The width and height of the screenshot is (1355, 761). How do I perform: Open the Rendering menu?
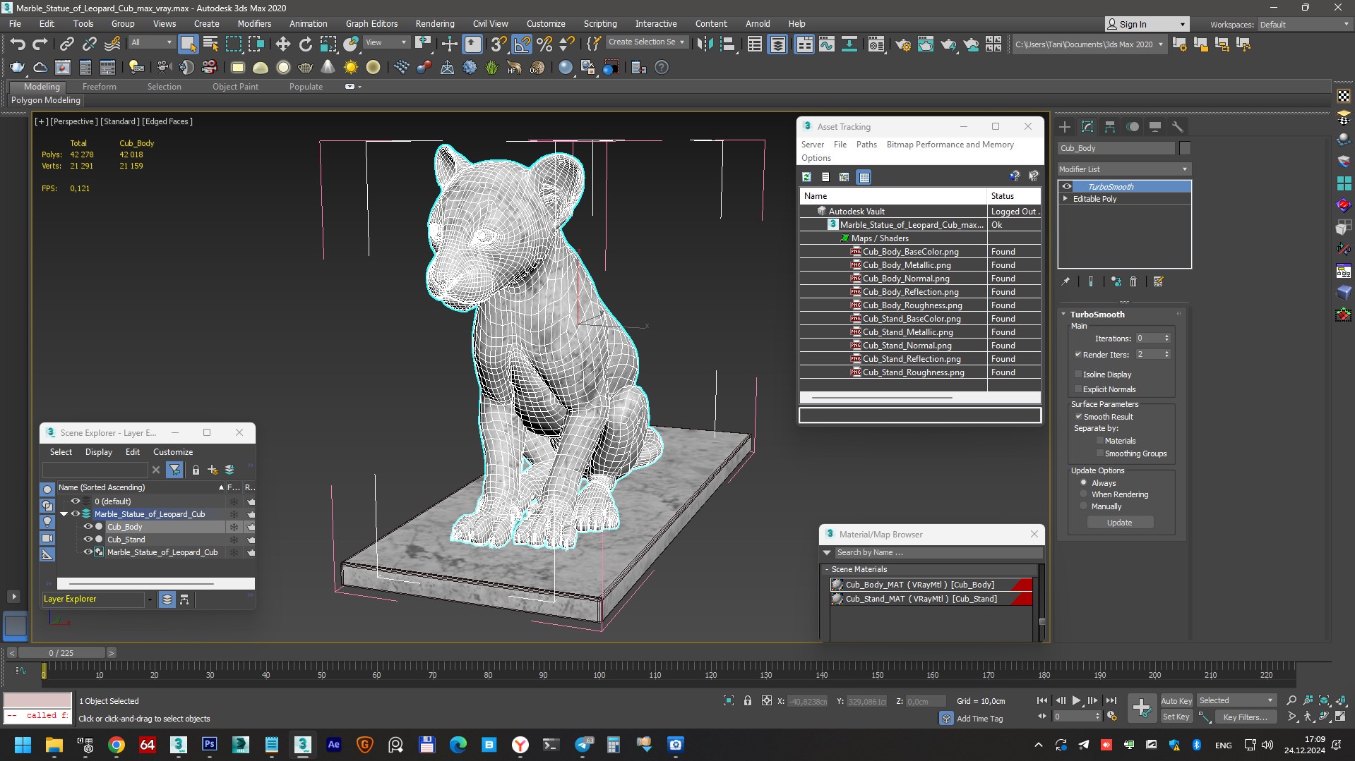[435, 23]
